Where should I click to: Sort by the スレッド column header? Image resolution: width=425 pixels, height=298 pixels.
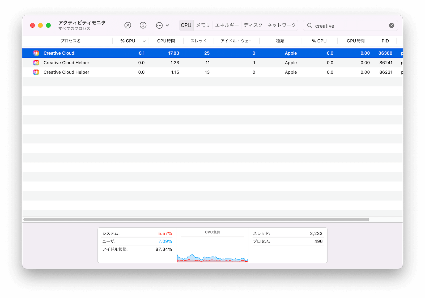(x=198, y=41)
